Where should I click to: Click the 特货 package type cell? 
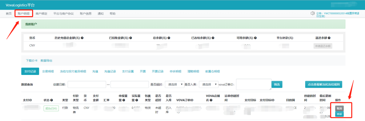click(x=148, y=108)
